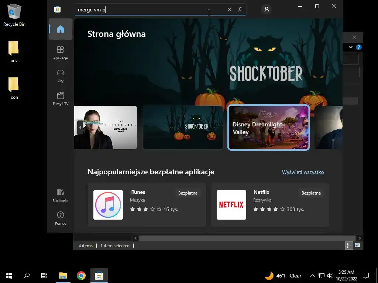Switch Explorer to large icons view
The image size is (378, 283).
357,246
